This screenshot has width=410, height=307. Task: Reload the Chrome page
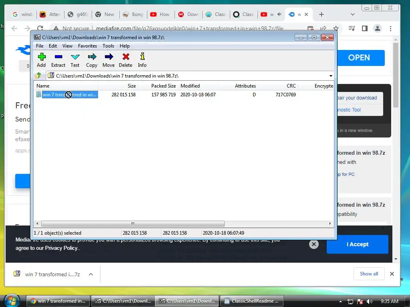coord(40,28)
